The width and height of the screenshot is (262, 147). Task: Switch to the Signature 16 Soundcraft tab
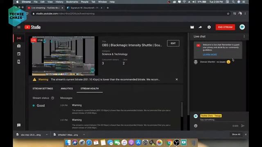84,8
